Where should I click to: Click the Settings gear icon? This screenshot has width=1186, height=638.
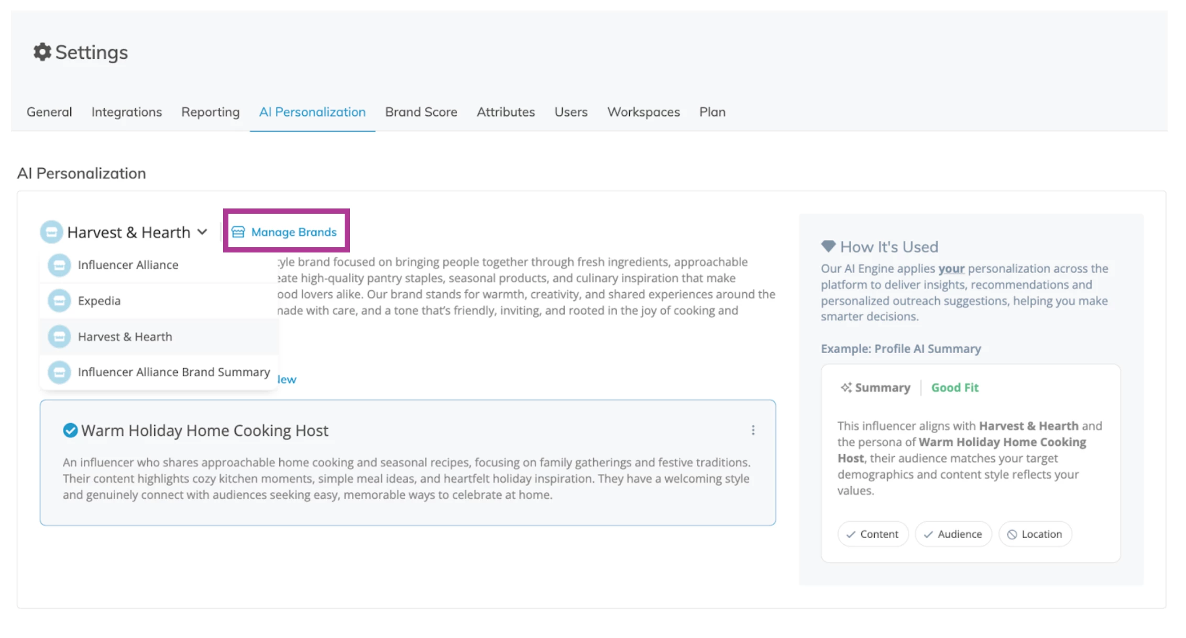coord(42,52)
